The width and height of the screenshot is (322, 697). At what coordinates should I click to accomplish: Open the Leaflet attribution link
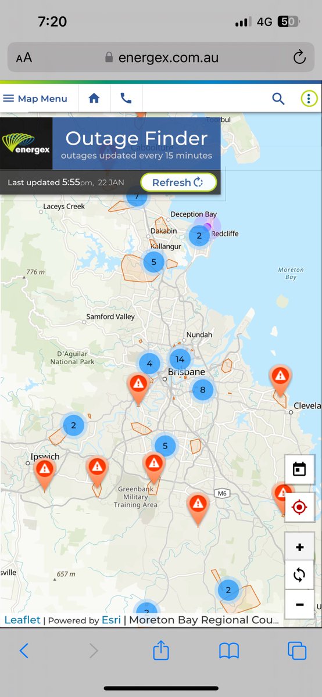click(x=23, y=620)
